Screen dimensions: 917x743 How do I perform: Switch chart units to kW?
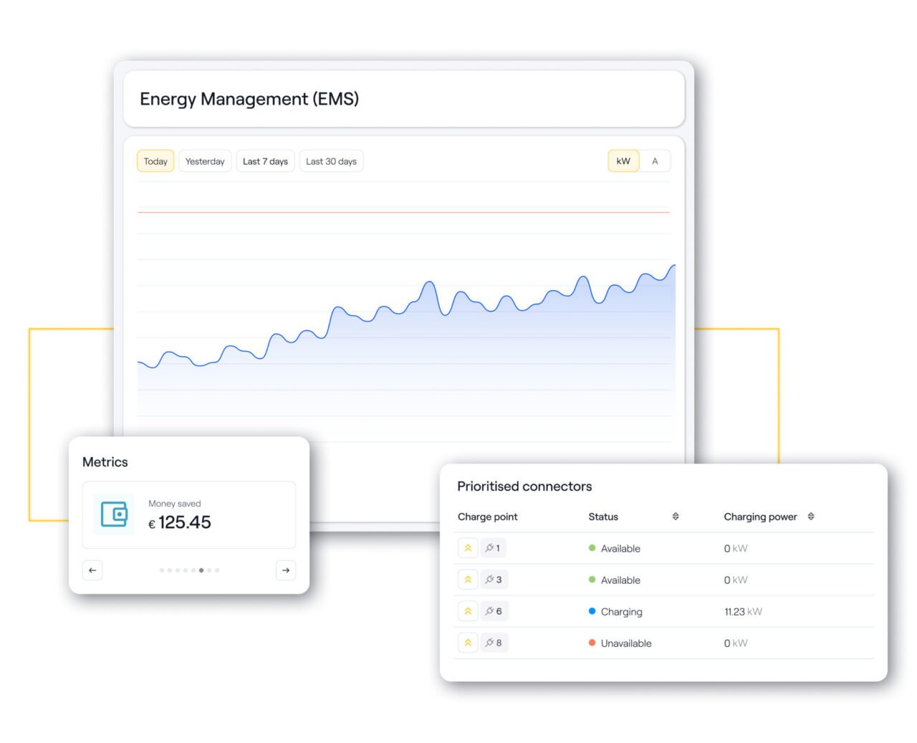coord(623,161)
